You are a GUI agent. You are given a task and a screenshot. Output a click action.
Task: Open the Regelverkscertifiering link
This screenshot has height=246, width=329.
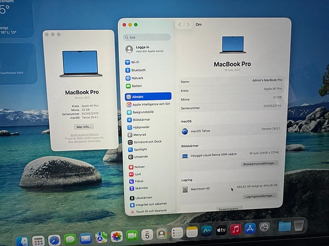tap(84, 135)
